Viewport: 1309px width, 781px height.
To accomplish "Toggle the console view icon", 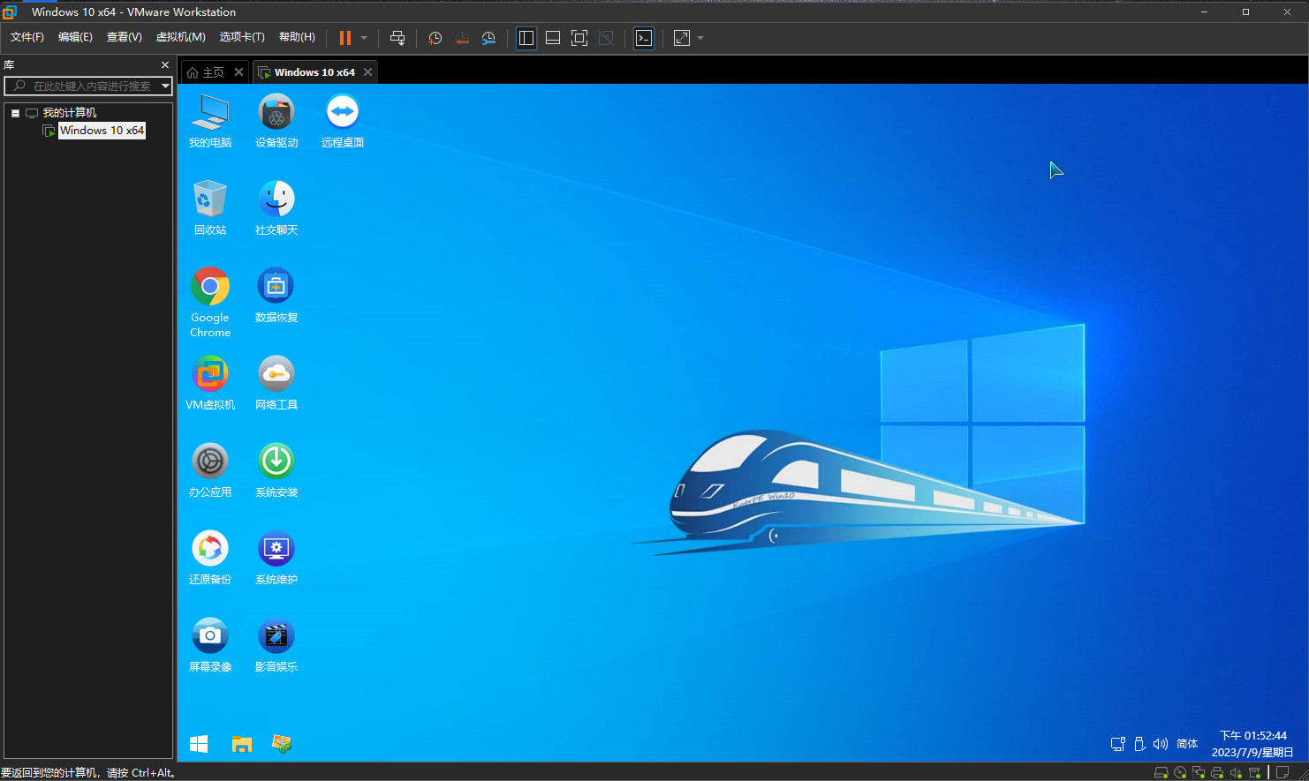I will coord(644,38).
